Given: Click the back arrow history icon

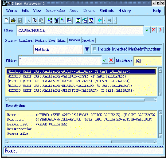Looking at the screenshot, I should pyautogui.click(x=100, y=20).
